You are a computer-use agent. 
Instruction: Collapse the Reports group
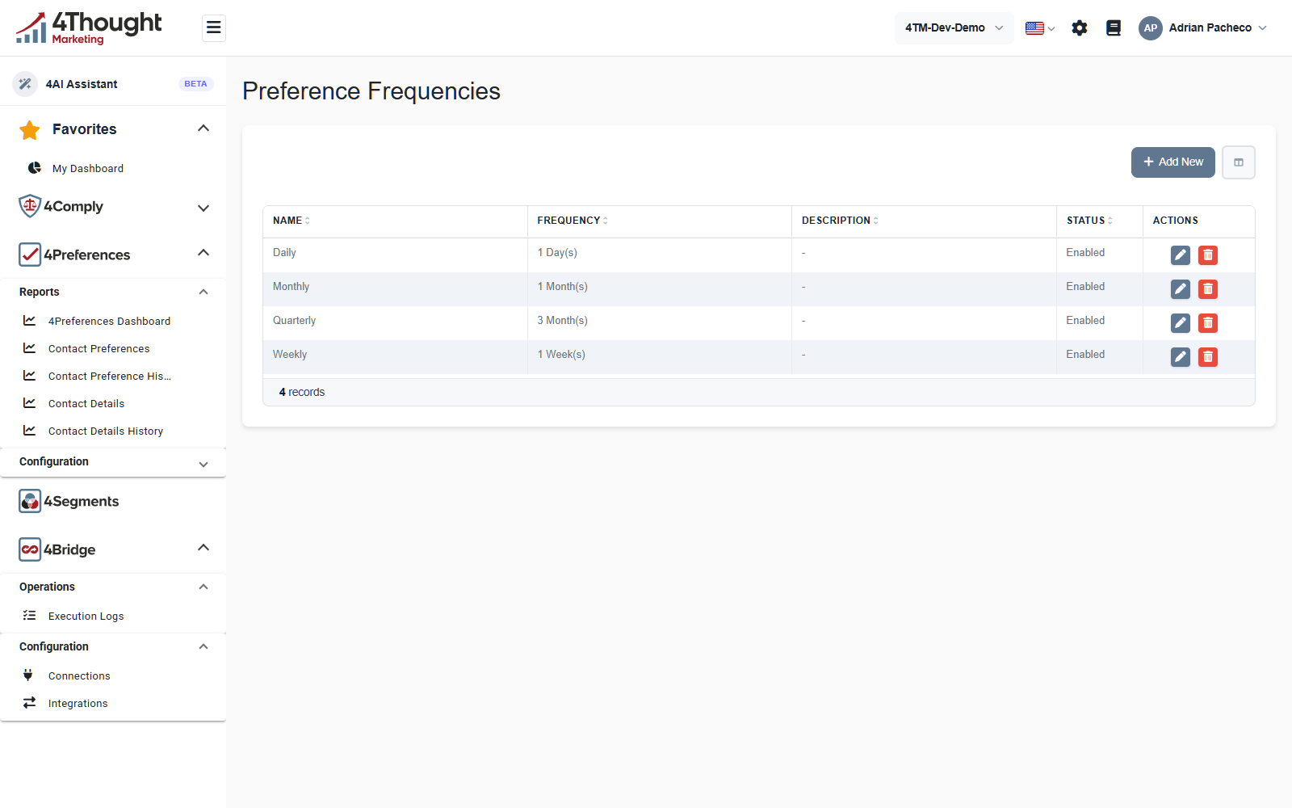[x=203, y=292]
